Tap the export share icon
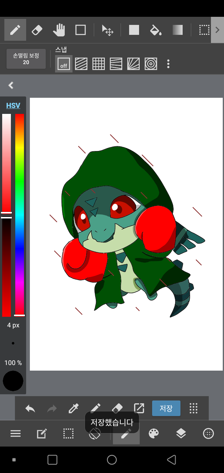224x473 pixels. [139, 408]
